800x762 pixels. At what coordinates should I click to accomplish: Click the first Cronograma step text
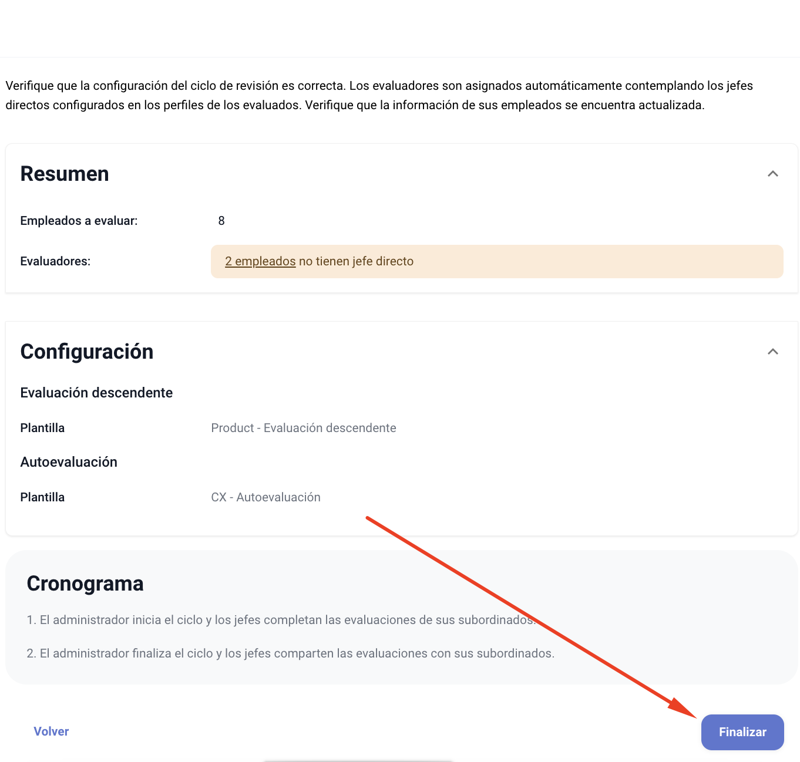281,620
